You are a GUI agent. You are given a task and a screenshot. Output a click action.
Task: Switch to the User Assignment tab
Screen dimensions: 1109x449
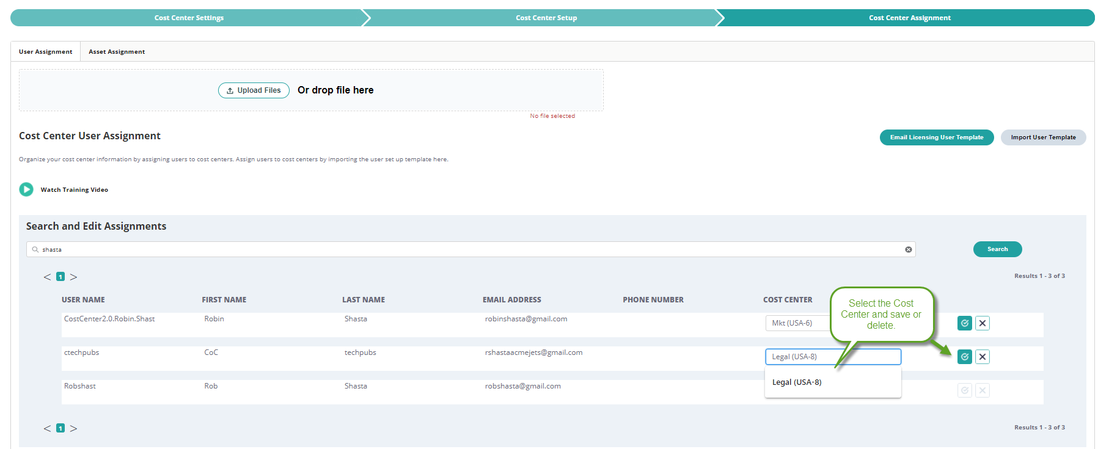[x=46, y=52]
